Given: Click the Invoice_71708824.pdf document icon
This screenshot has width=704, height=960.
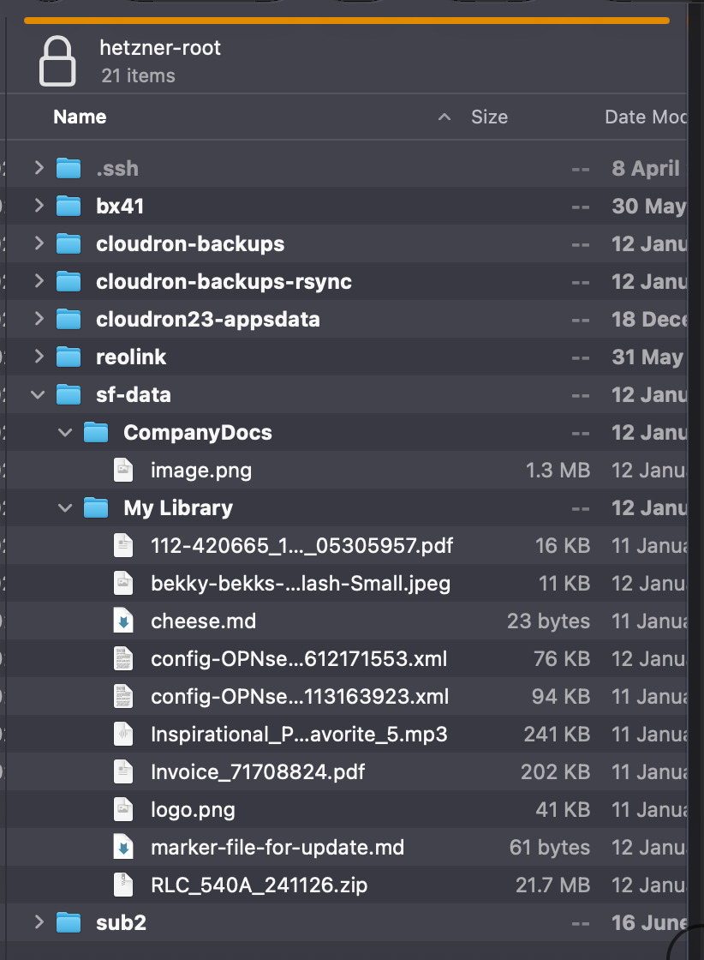Looking at the screenshot, I should (x=122, y=771).
